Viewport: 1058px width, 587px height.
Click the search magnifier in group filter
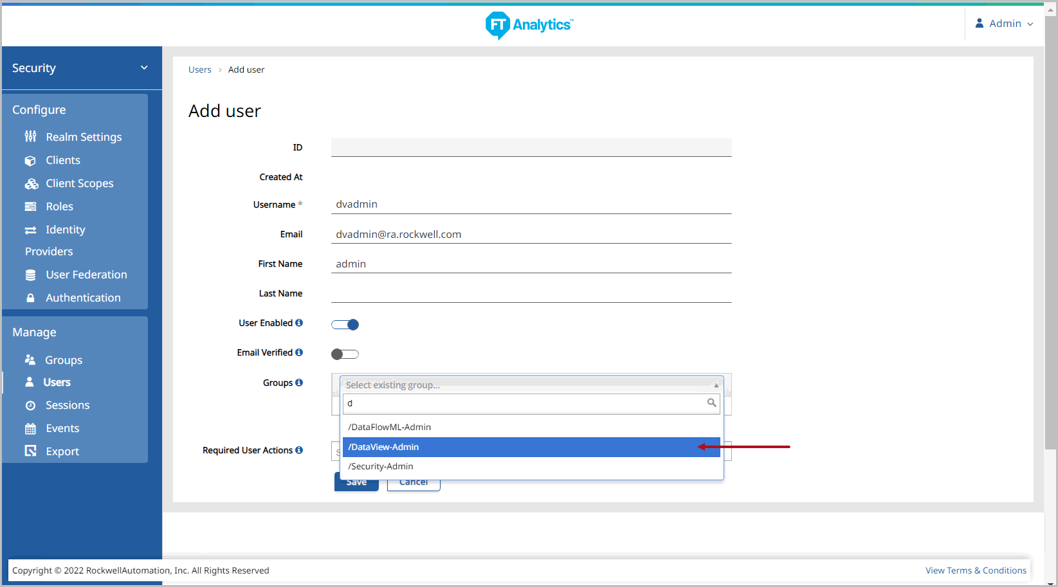[711, 402]
